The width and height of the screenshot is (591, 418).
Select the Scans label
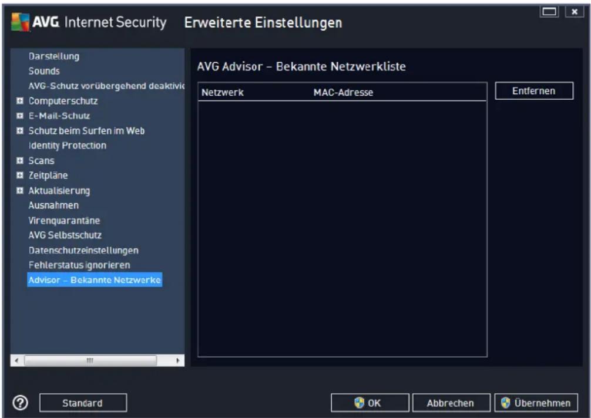[42, 160]
